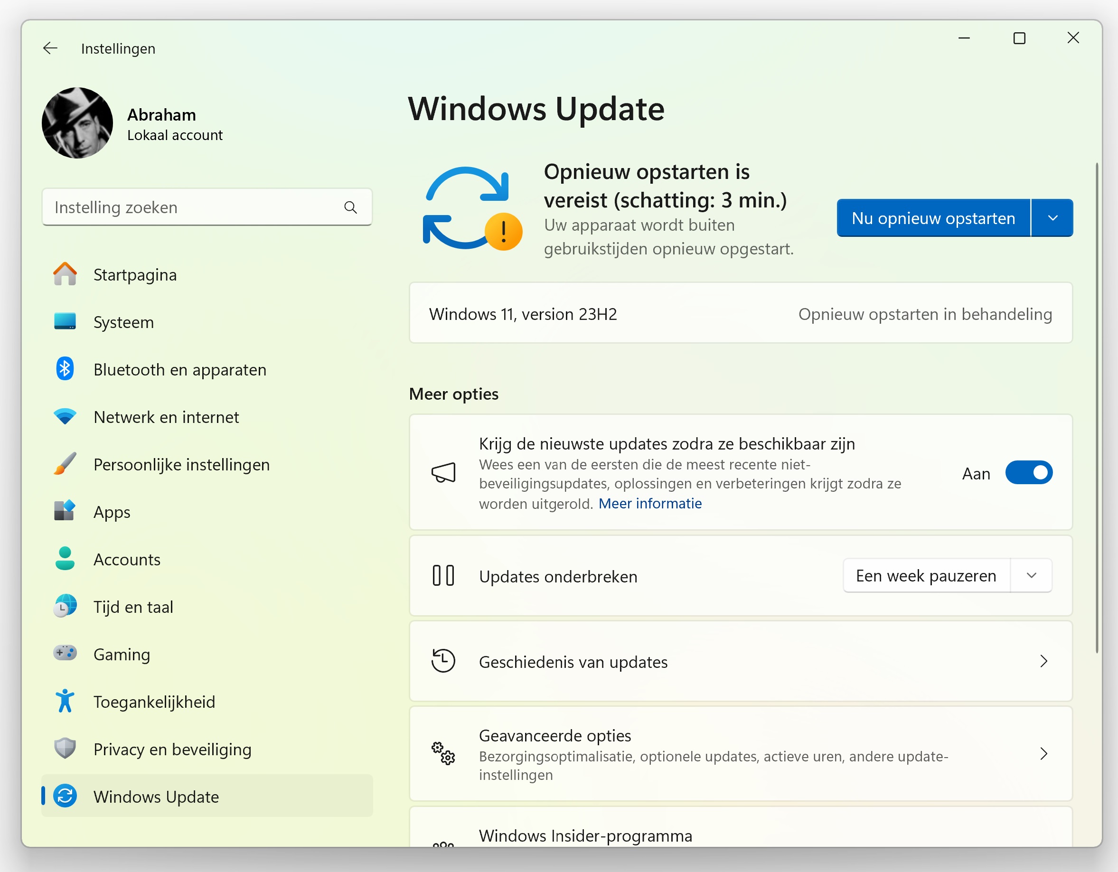1118x872 pixels.
Task: Click the Netwerk wifi icon
Action: coord(65,417)
